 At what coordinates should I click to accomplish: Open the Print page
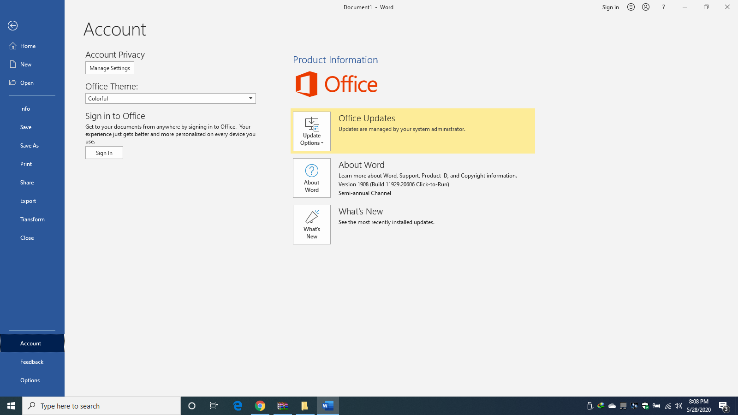click(x=32, y=164)
